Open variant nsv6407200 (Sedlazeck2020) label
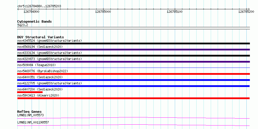This screenshot has width=258, height=129. (40, 89)
